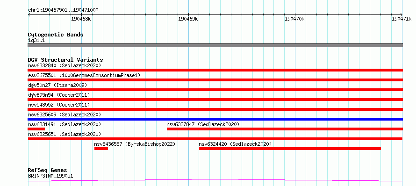The width and height of the screenshot is (416, 186).
Task: Click the chr1:190467501..190471000 region label
Action: click(x=63, y=10)
